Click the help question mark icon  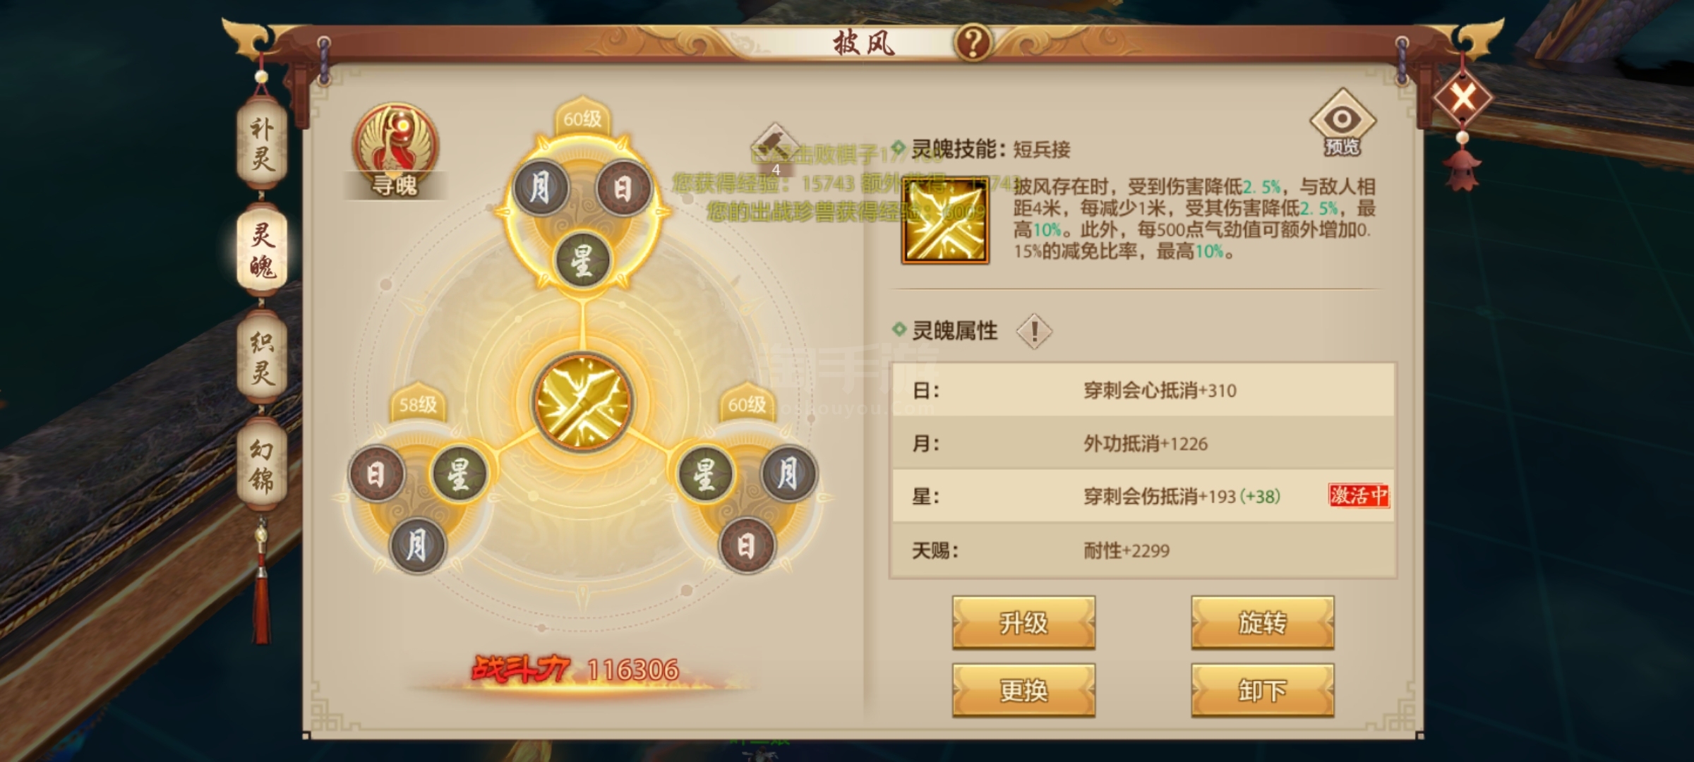973,43
